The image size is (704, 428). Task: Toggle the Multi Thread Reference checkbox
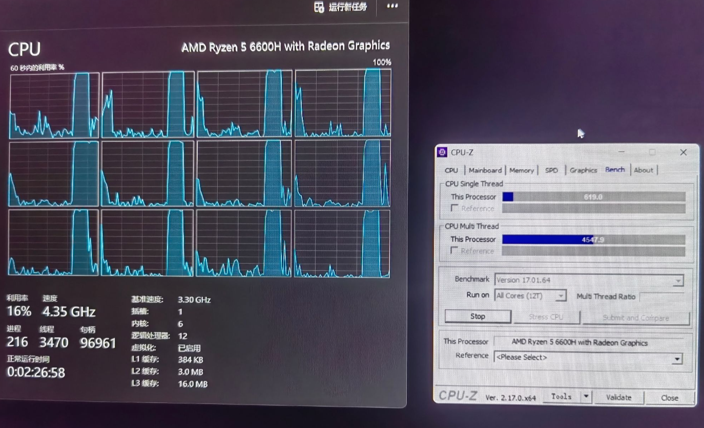(454, 251)
